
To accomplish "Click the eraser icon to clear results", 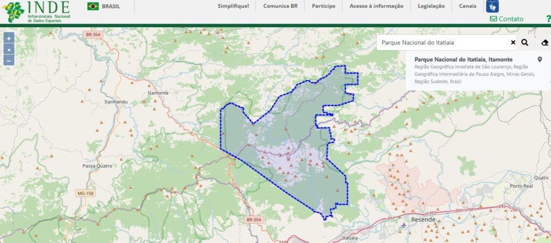I will (x=545, y=42).
